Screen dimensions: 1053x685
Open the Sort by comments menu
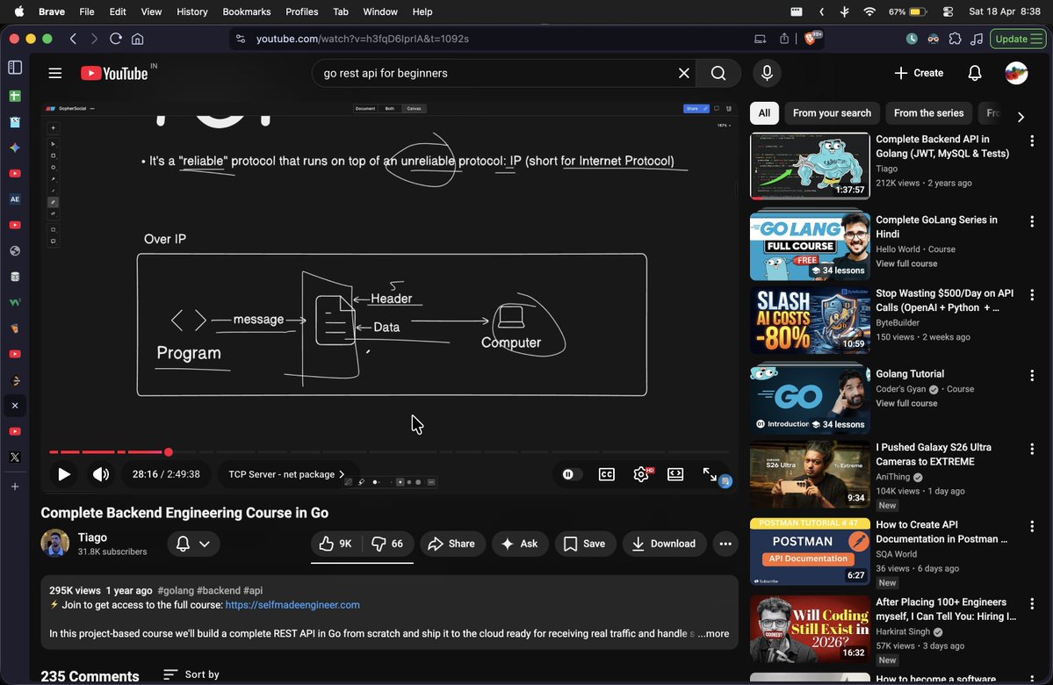click(191, 674)
